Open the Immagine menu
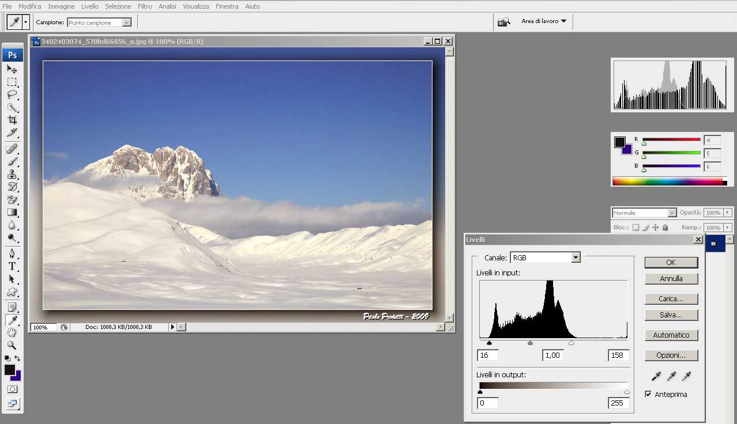The image size is (737, 424). click(61, 6)
